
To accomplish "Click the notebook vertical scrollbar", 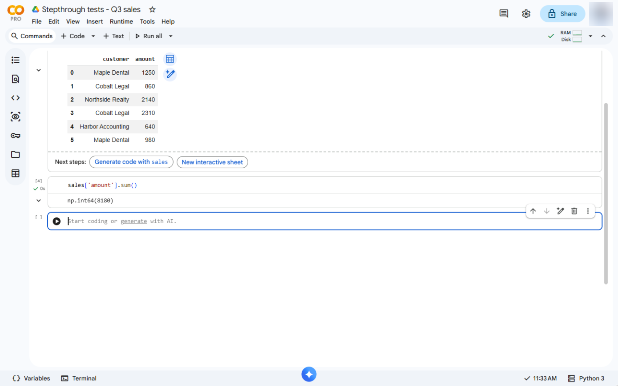I will tap(606, 193).
